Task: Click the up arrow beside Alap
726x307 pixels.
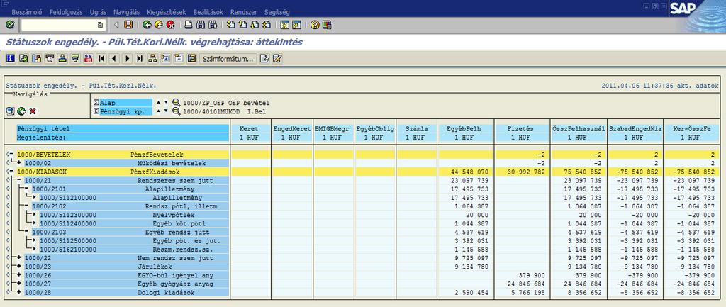Action: click(x=158, y=102)
